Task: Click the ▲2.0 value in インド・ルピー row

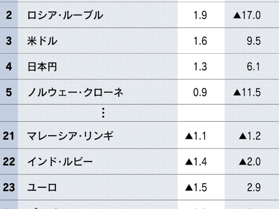Action: (x=250, y=162)
